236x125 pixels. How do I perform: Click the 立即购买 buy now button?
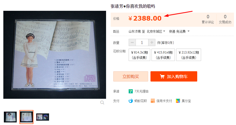tap(131, 76)
